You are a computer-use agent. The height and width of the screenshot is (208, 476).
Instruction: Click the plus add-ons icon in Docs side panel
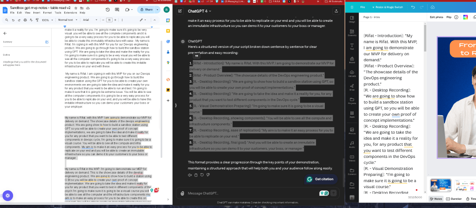[168, 101]
